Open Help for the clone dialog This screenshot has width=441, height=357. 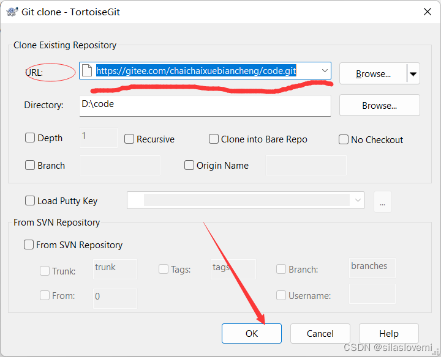(389, 333)
